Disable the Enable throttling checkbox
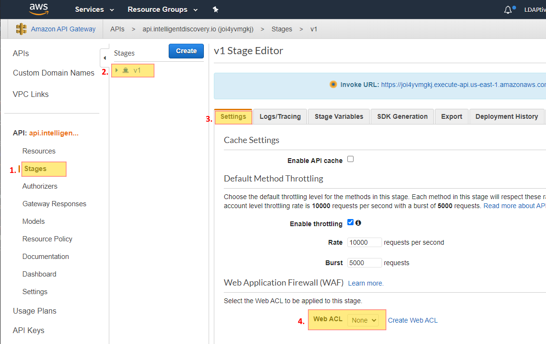Image resolution: width=546 pixels, height=344 pixels. click(x=350, y=222)
